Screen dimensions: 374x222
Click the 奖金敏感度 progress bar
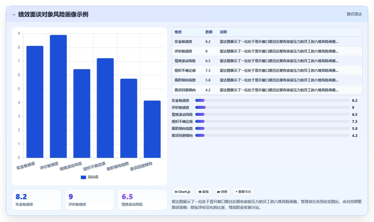pyautogui.click(x=272, y=100)
